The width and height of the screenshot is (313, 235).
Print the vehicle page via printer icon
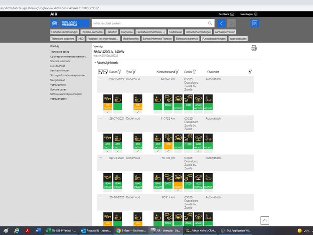[254, 48]
